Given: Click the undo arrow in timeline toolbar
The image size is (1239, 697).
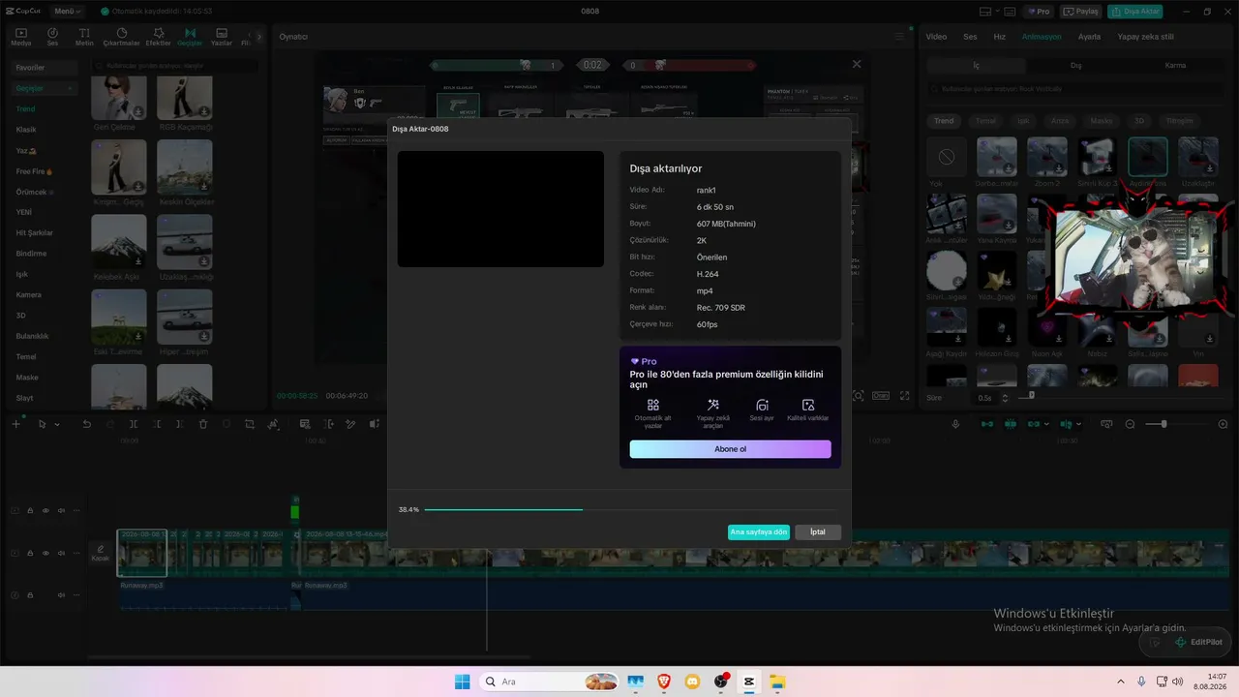Looking at the screenshot, I should click(87, 424).
